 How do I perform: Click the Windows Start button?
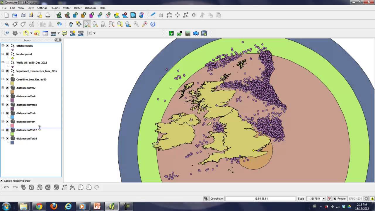pos(6,206)
